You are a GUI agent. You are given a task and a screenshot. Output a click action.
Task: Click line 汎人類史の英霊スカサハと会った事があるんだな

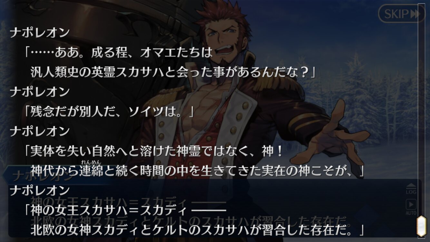[172, 72]
